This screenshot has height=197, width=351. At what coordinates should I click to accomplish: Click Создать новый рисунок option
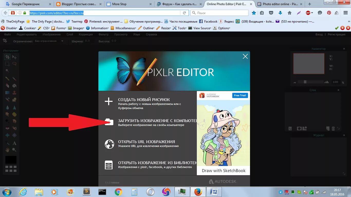tap(144, 100)
